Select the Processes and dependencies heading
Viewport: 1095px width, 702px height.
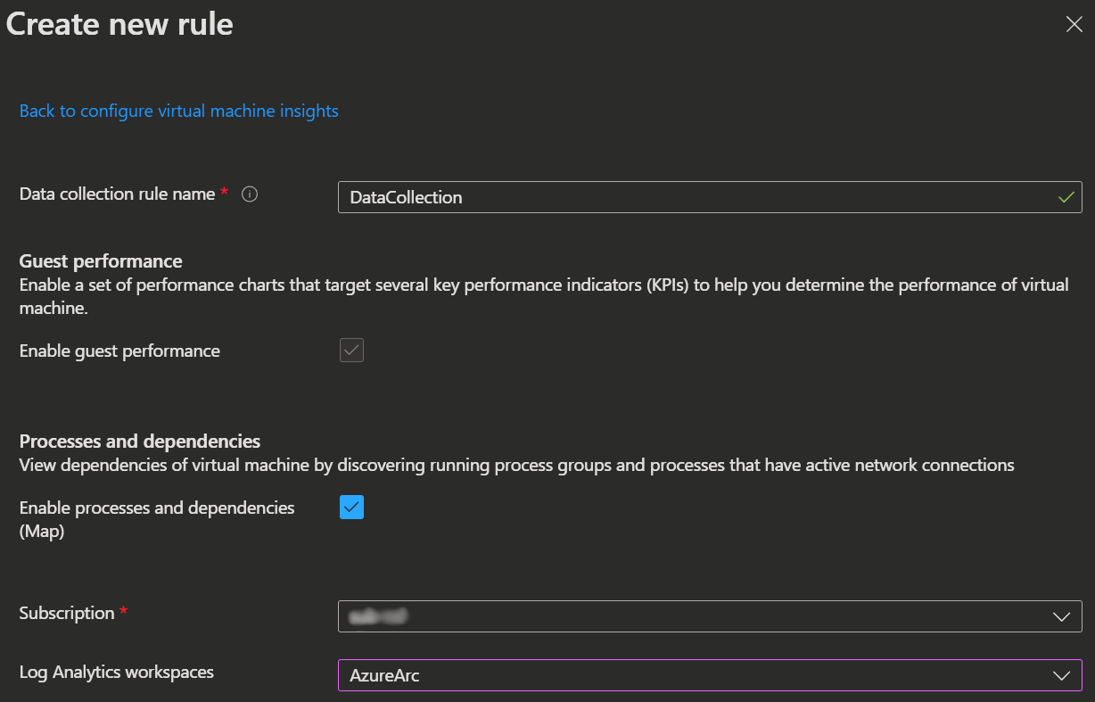pyautogui.click(x=140, y=441)
